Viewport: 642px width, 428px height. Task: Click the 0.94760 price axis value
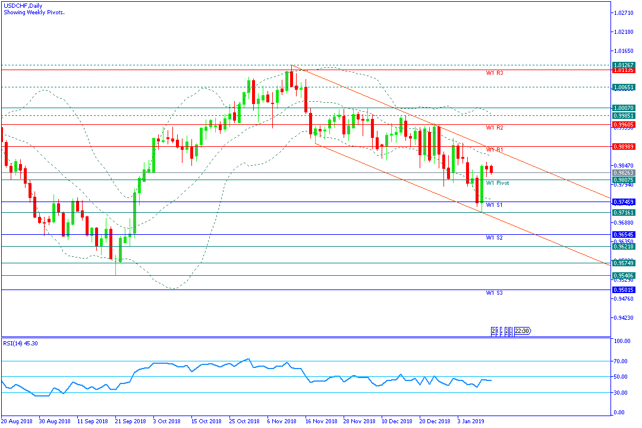(x=623, y=299)
